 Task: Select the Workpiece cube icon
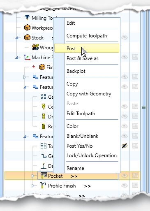coord(27,28)
